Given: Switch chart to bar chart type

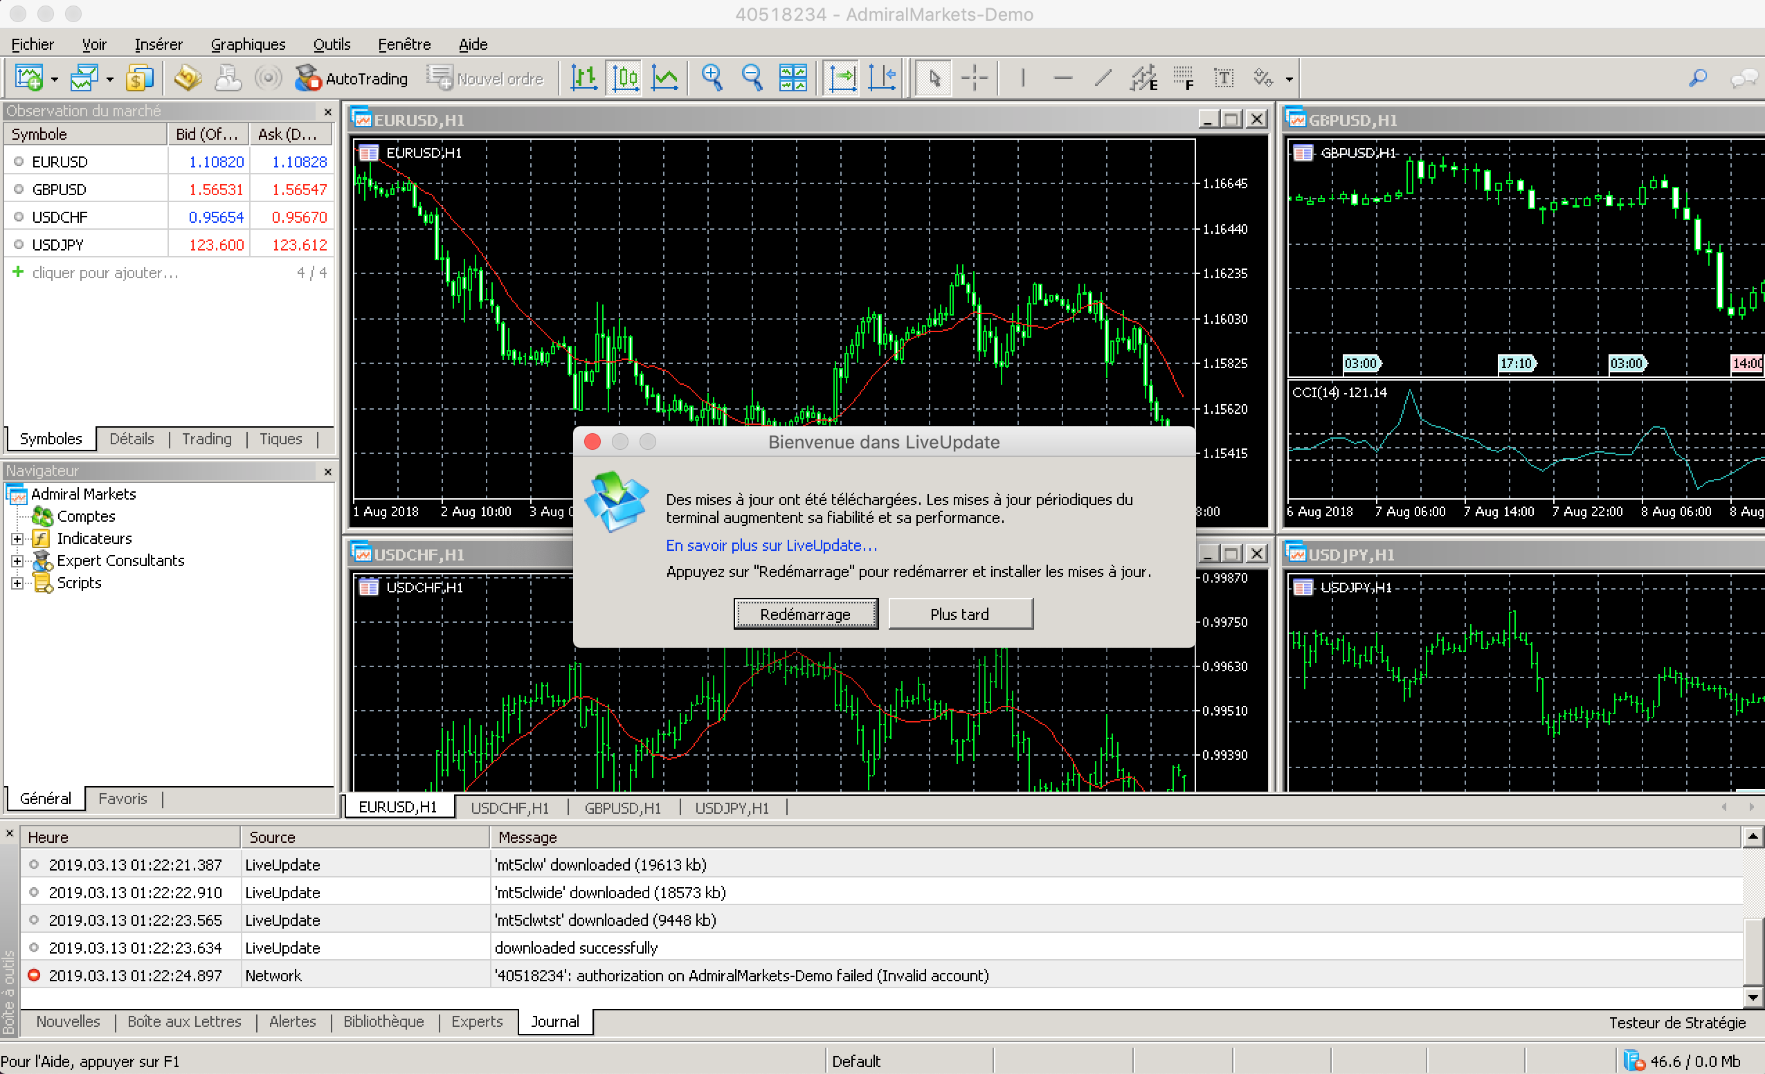Looking at the screenshot, I should pos(583,78).
